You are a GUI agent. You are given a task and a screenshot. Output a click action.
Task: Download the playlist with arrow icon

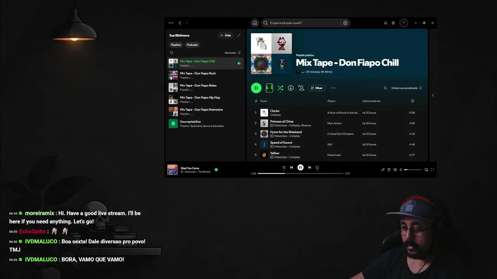tap(290, 88)
